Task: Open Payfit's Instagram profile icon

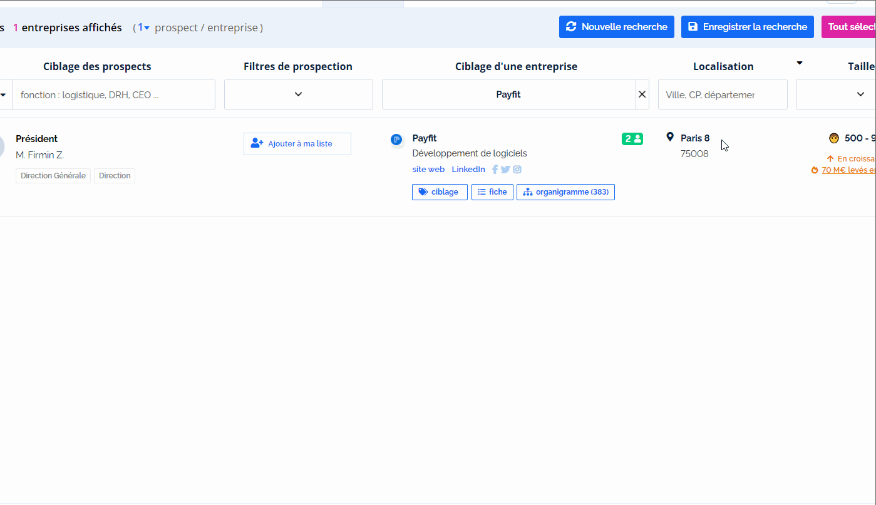Action: pos(517,170)
